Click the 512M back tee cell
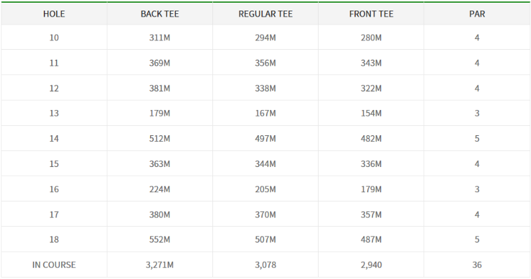531x279 pixels. click(x=159, y=139)
